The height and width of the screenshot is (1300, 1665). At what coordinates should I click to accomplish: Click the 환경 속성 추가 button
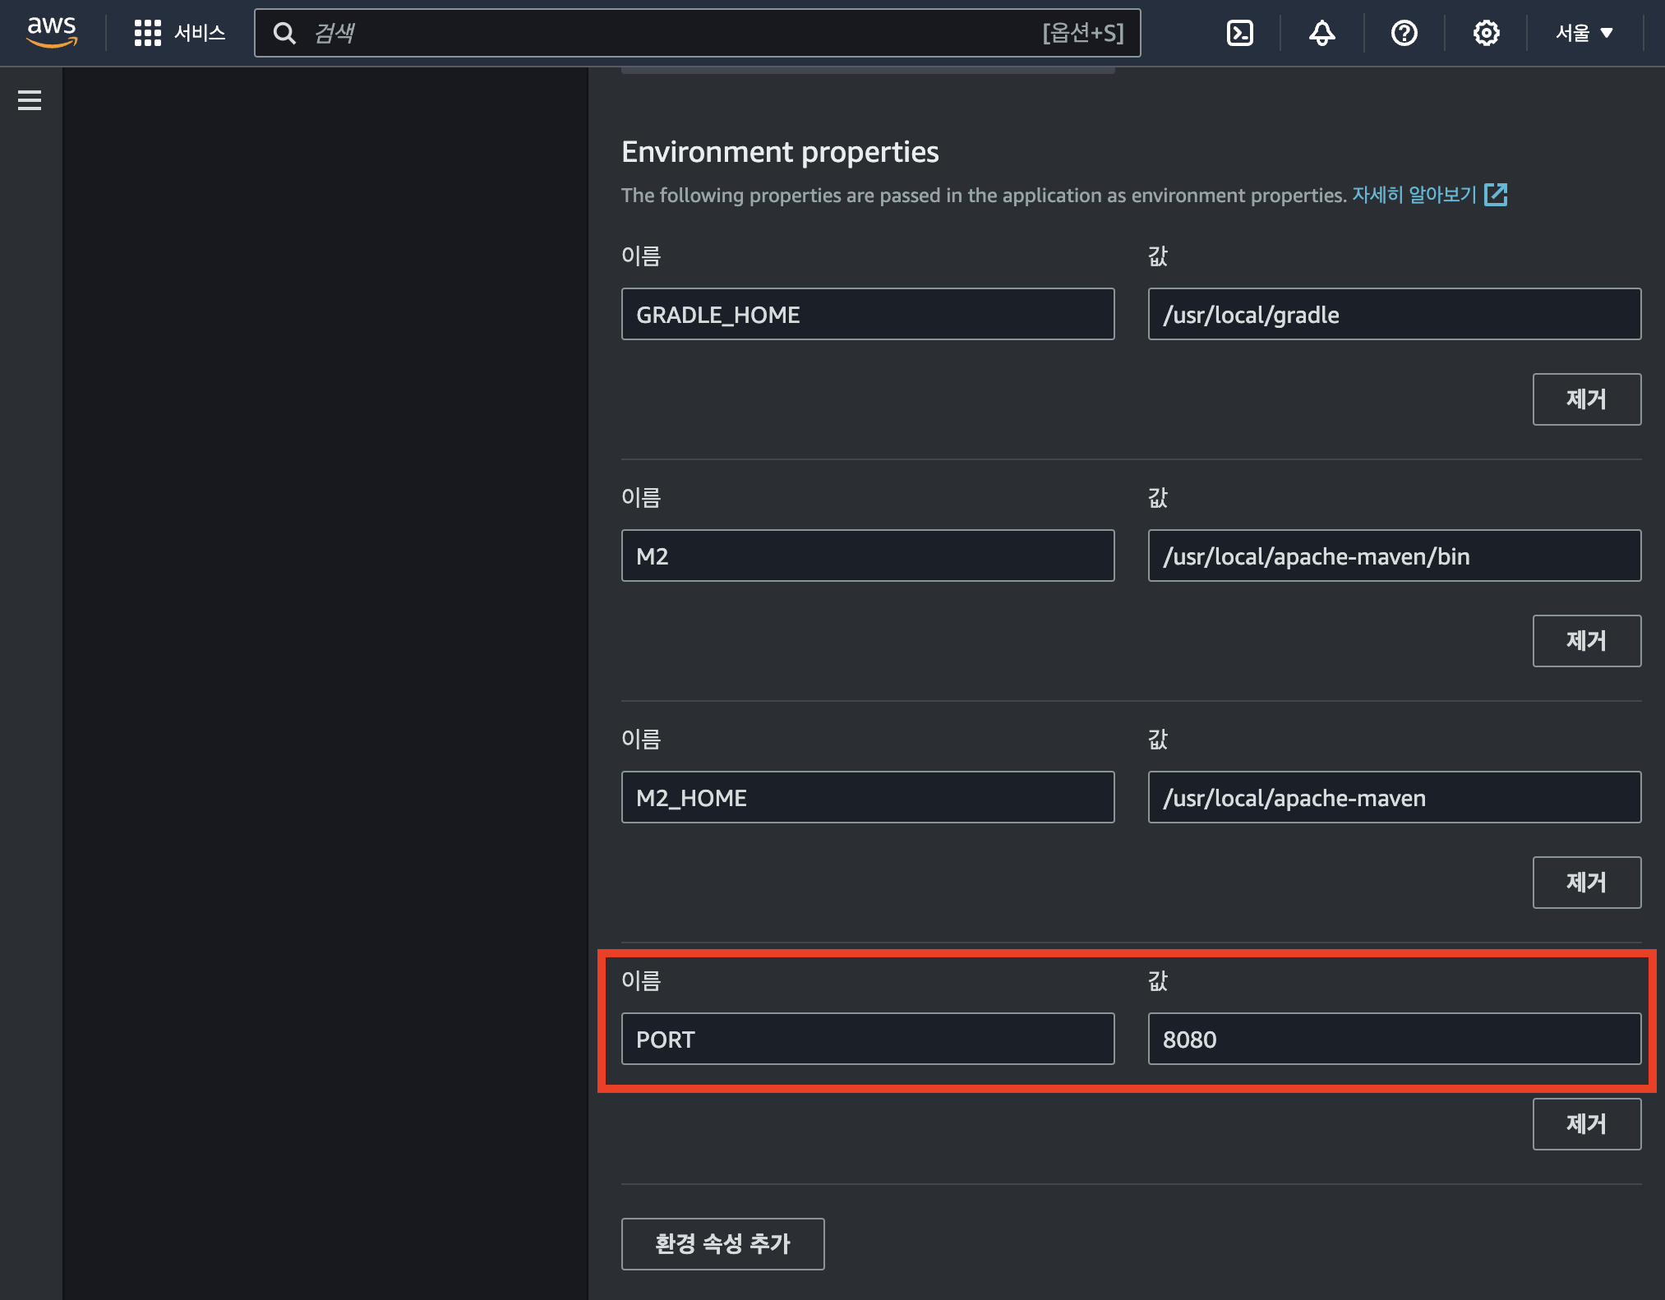pyautogui.click(x=723, y=1244)
